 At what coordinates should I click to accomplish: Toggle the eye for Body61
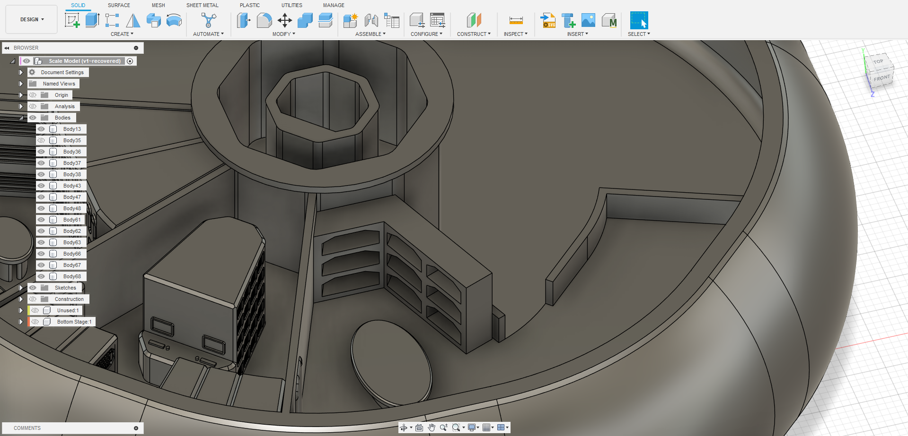[x=42, y=220]
